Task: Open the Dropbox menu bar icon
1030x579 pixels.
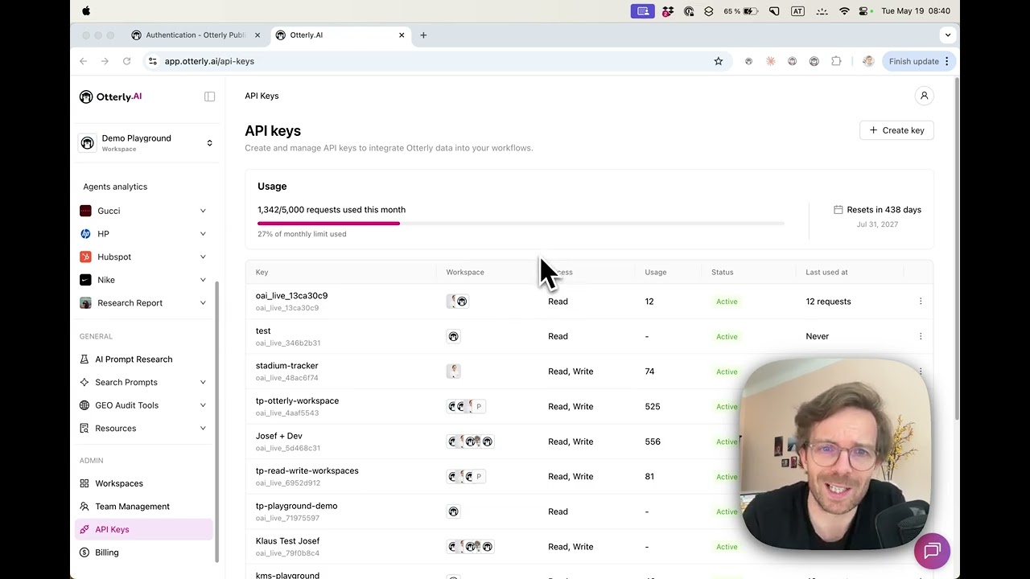Action: coord(668,11)
